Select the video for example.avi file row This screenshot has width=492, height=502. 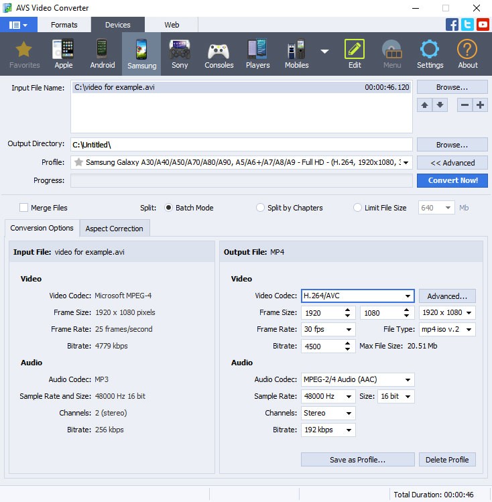pos(241,87)
